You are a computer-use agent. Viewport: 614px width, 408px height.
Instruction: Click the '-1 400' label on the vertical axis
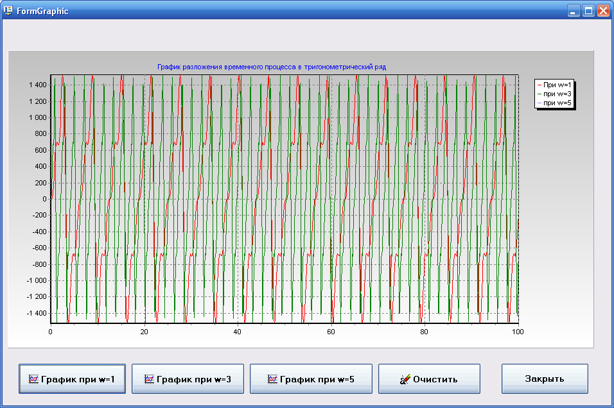(36, 313)
